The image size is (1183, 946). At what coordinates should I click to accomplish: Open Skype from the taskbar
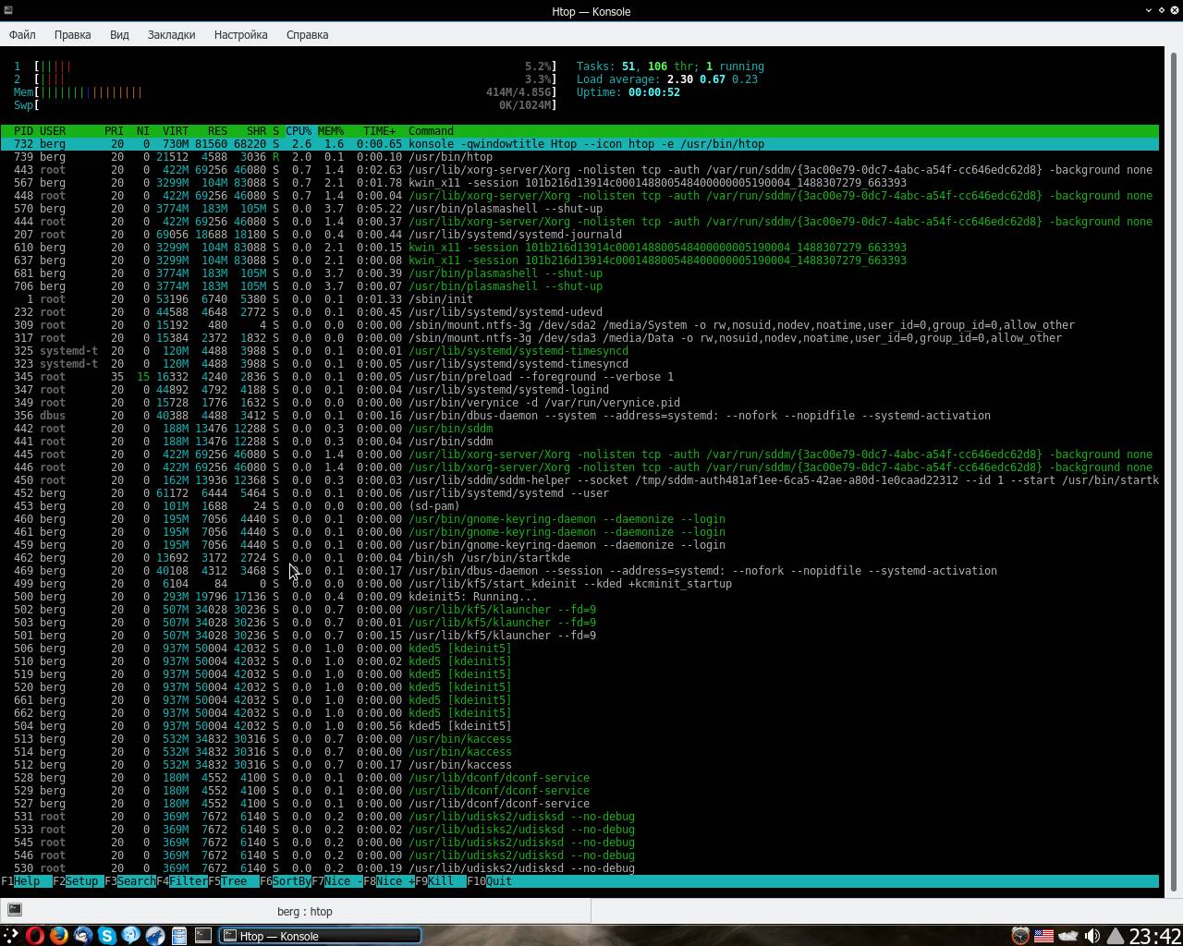click(107, 936)
